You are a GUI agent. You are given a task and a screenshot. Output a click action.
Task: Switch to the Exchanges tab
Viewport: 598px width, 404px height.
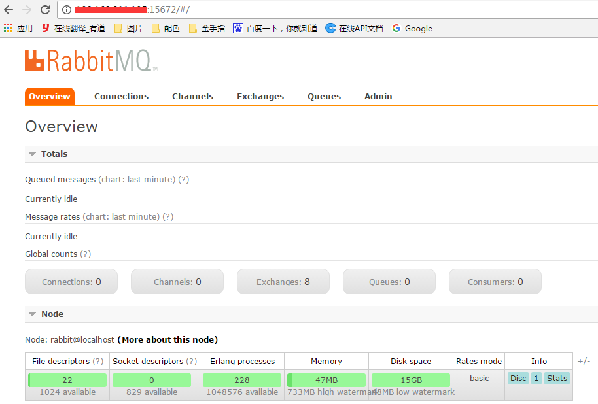(260, 97)
